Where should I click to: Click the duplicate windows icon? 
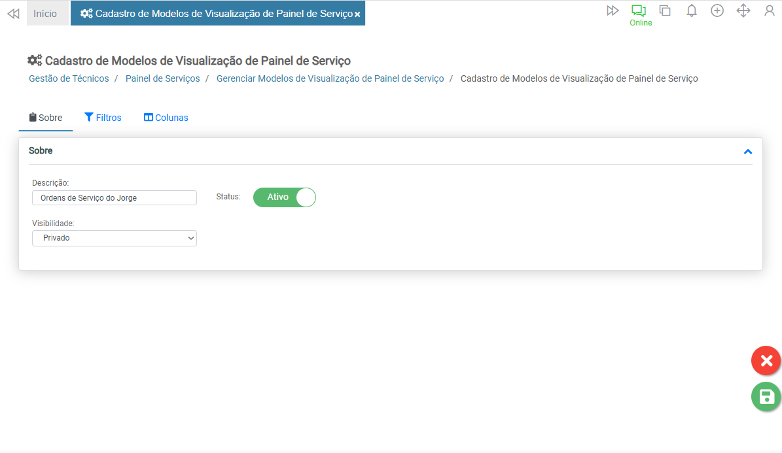point(665,10)
